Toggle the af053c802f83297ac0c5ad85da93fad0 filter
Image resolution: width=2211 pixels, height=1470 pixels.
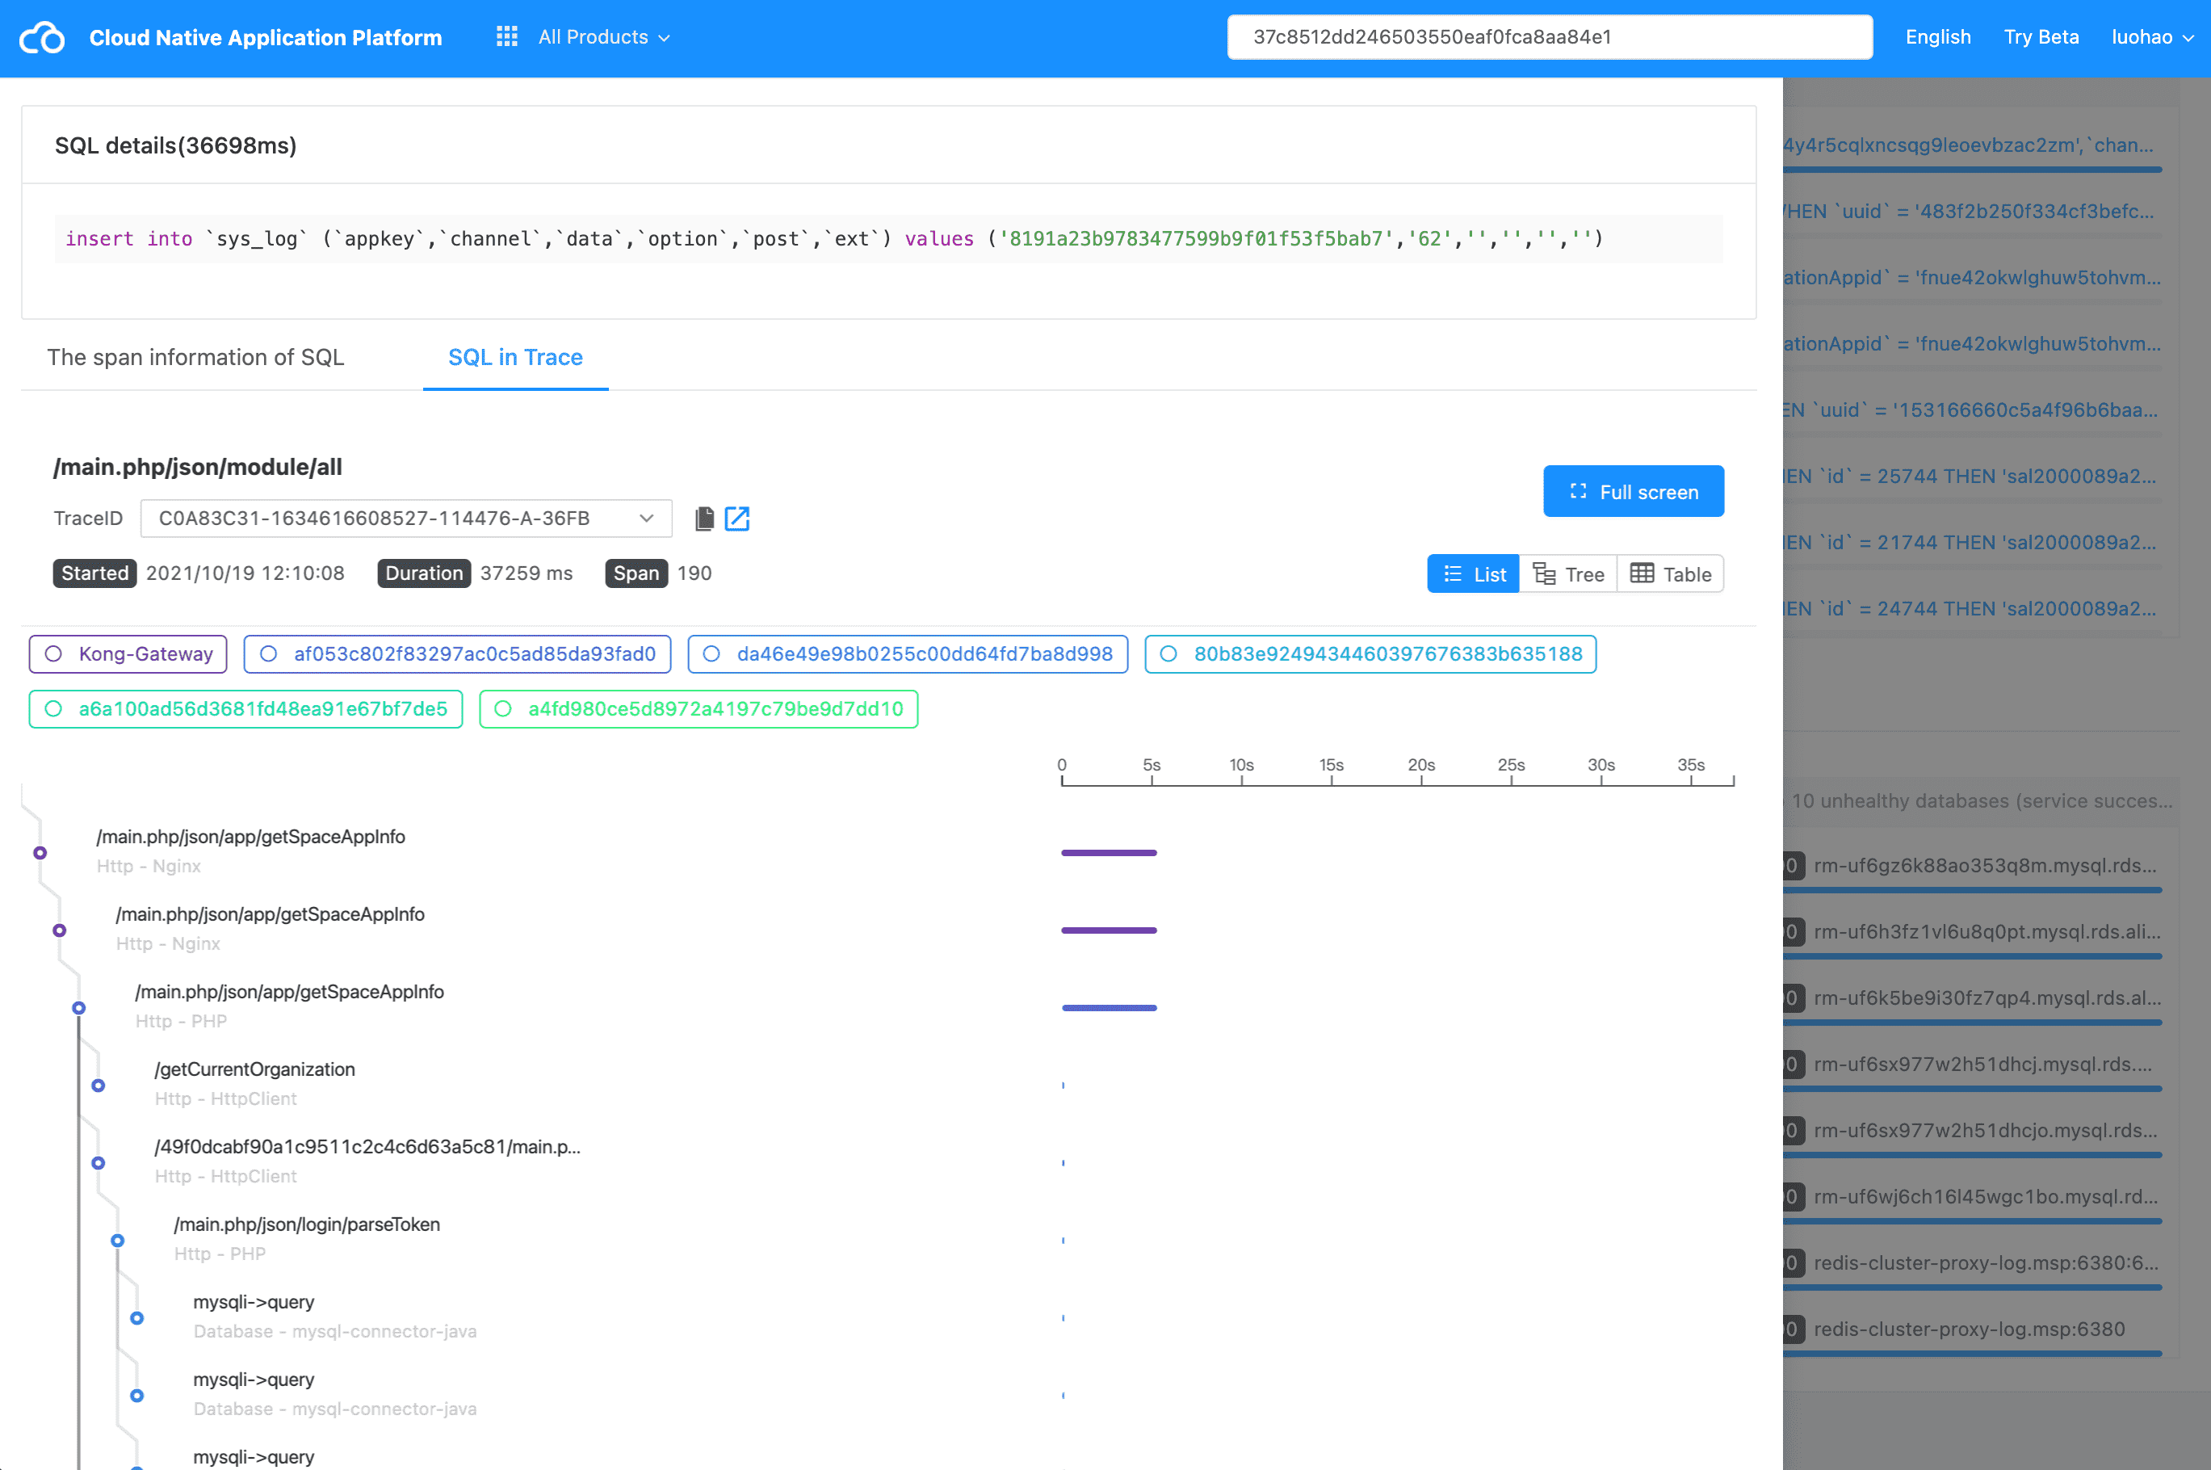point(457,654)
